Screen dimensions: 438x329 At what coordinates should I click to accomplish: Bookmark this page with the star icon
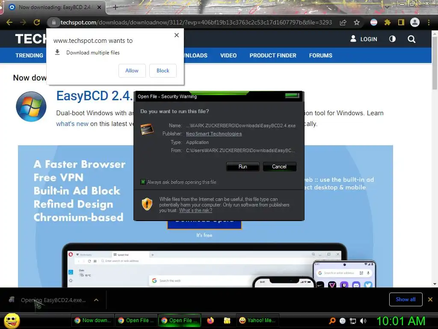tap(357, 22)
